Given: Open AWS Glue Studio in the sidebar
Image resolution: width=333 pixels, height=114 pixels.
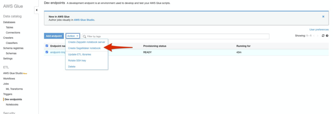Looking at the screenshot, I should click(13, 73).
